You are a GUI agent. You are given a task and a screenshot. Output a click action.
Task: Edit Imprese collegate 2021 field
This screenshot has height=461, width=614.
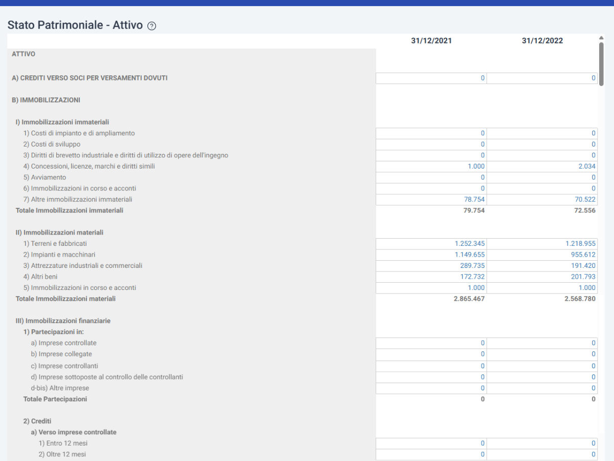point(431,354)
